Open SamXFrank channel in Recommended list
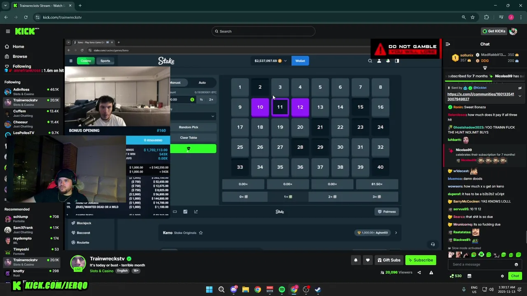This screenshot has width=527, height=296. point(32,229)
